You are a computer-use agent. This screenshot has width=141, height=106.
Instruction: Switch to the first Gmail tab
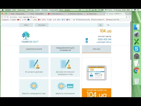coord(18,14)
